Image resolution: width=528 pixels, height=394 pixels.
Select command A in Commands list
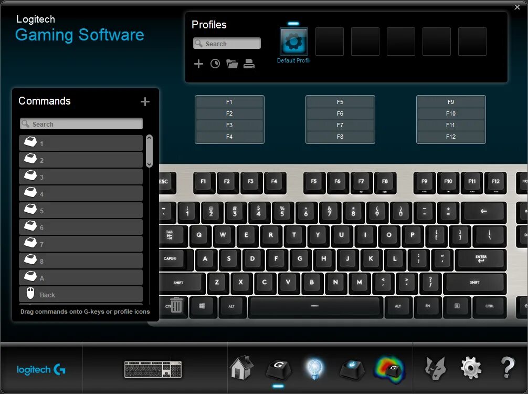81,278
